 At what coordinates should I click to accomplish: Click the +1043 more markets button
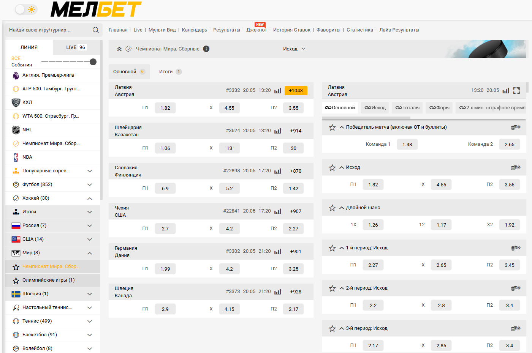pos(296,90)
